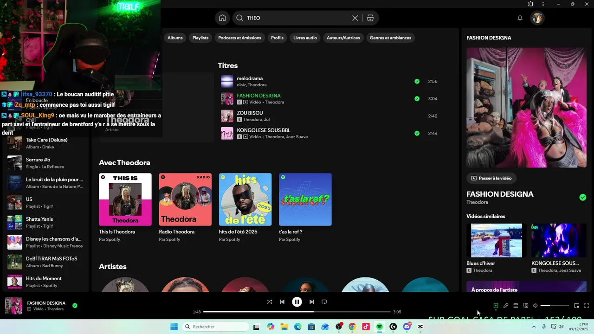Mute audio with the speaker icon
Viewport: 594px width, 334px height.
535,306
